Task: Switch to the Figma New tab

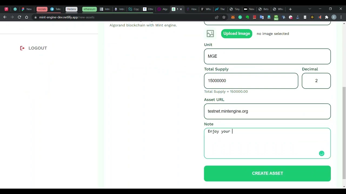Action: [27, 9]
